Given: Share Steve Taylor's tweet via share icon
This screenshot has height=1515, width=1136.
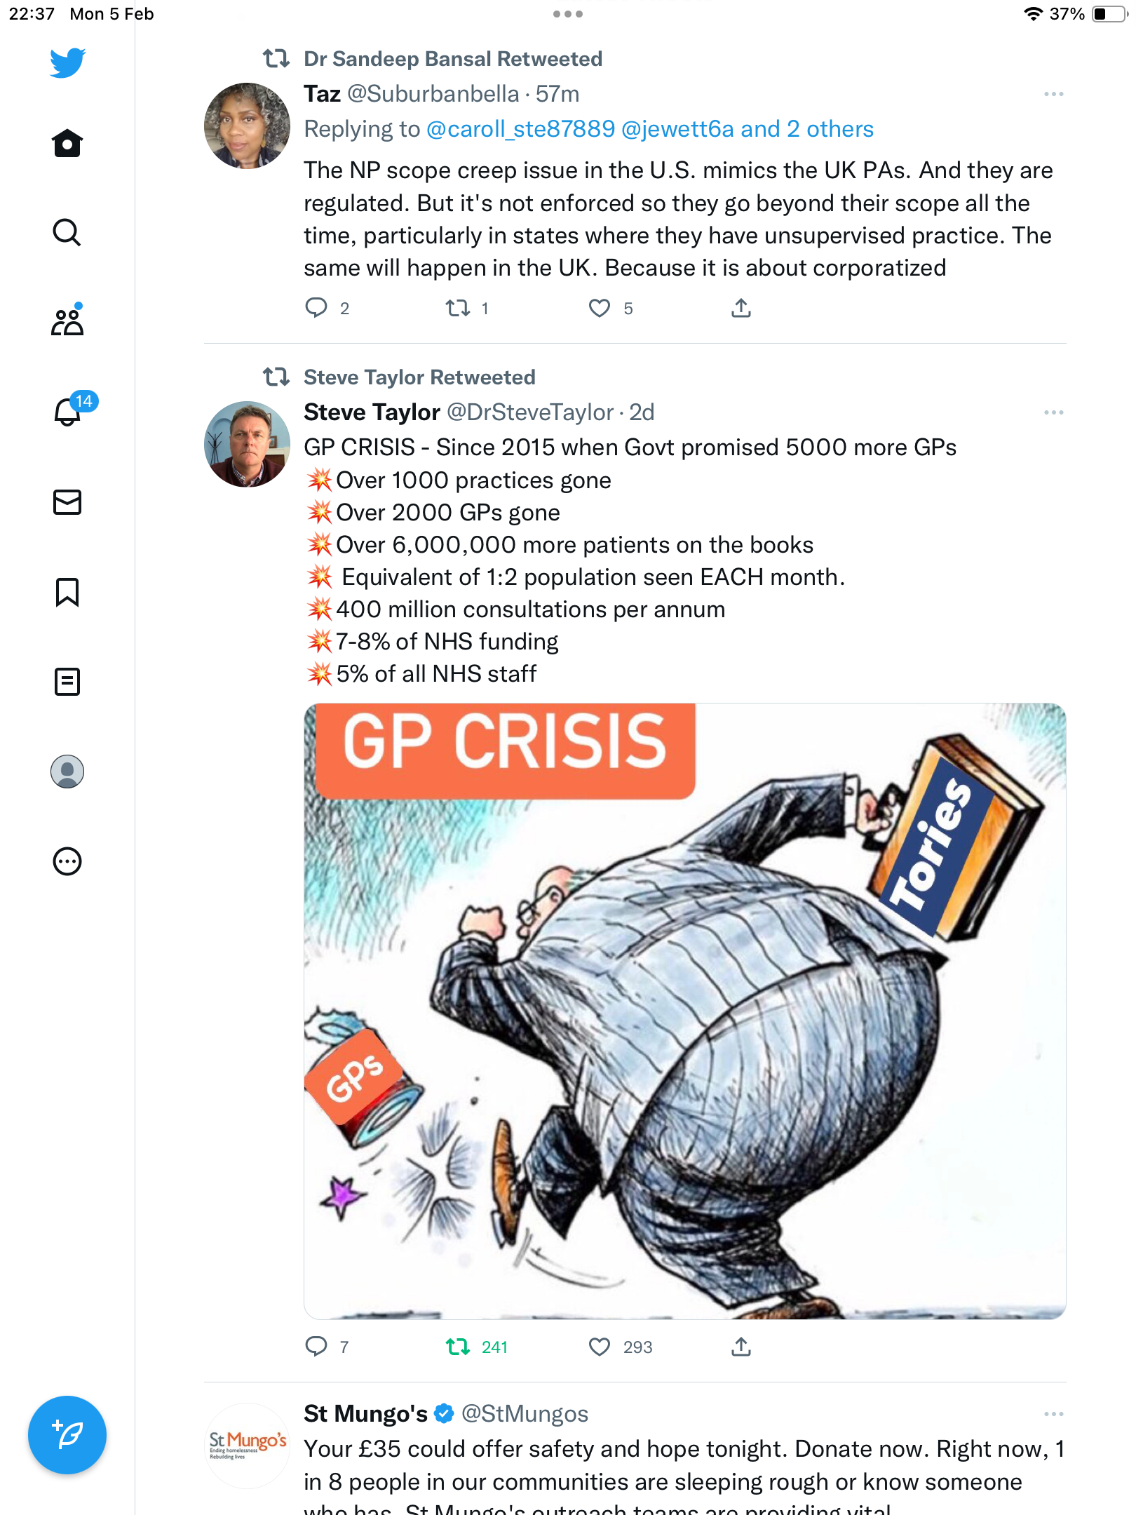Looking at the screenshot, I should [x=741, y=1347].
